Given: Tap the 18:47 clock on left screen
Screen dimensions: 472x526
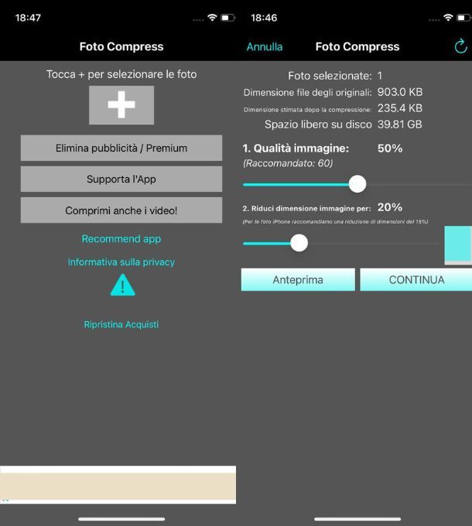Looking at the screenshot, I should (28, 18).
